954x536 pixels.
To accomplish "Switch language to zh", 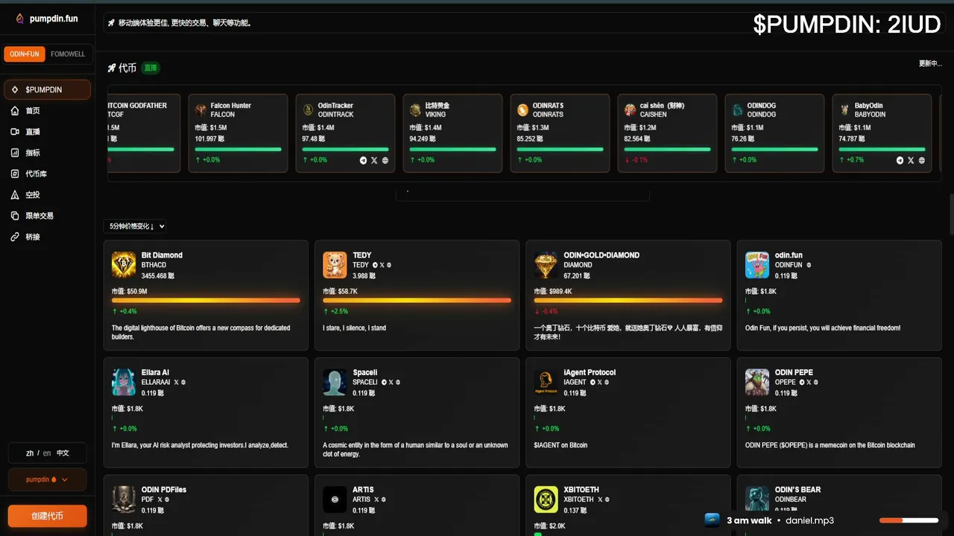I will (30, 453).
